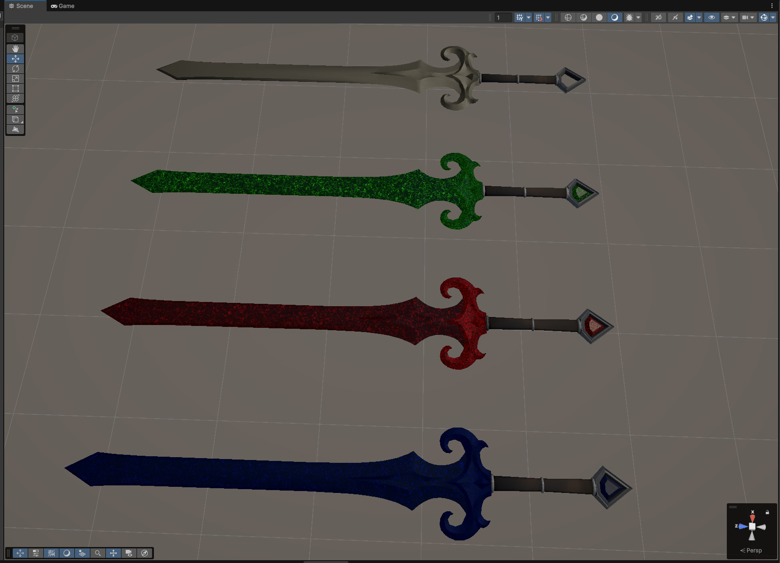Open scene effects dropdown arrow
The width and height of the screenshot is (780, 563).
699,17
